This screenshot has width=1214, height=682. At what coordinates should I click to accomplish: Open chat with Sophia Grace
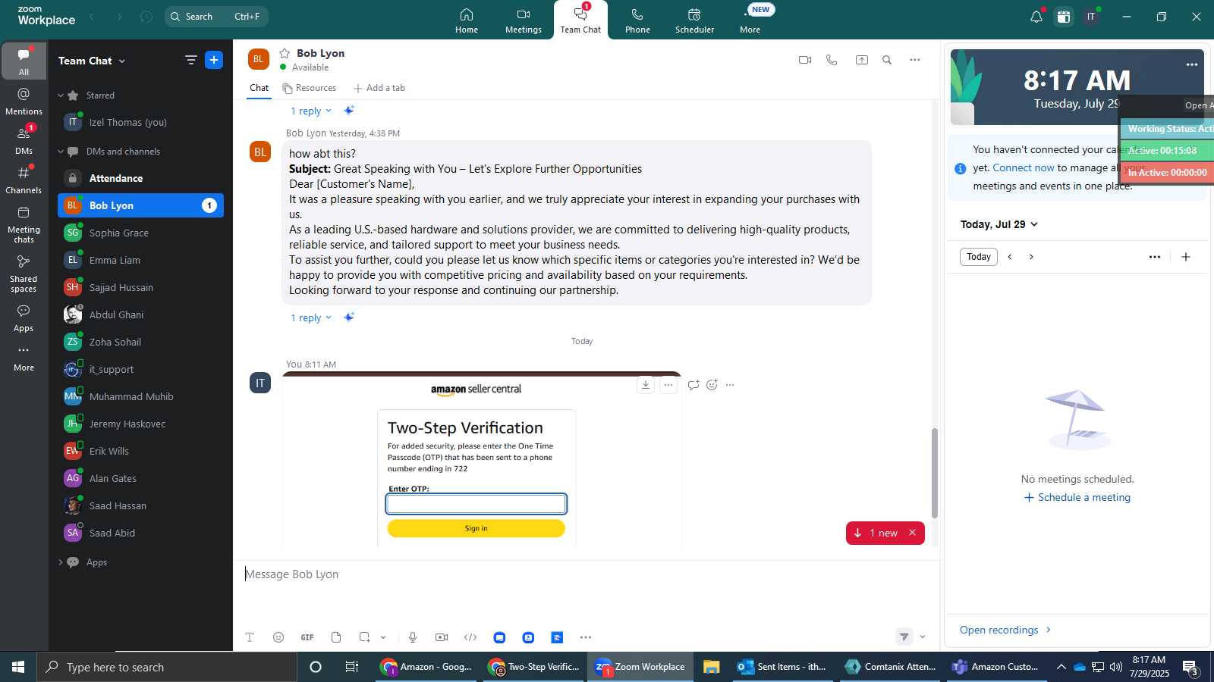pos(140,233)
